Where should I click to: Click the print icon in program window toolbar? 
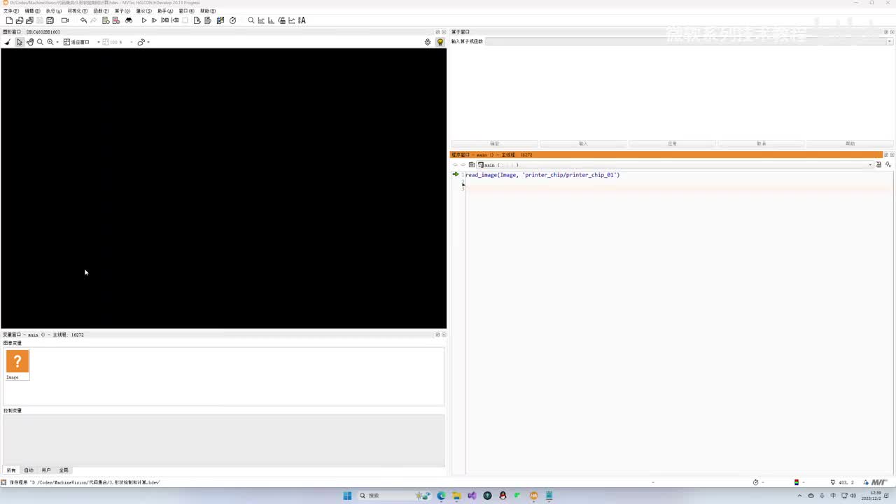point(879,165)
